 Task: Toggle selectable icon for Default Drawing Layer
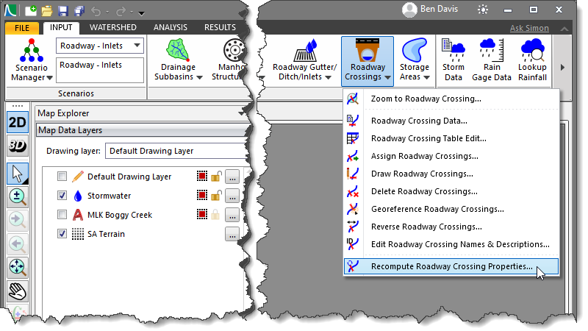tap(201, 176)
